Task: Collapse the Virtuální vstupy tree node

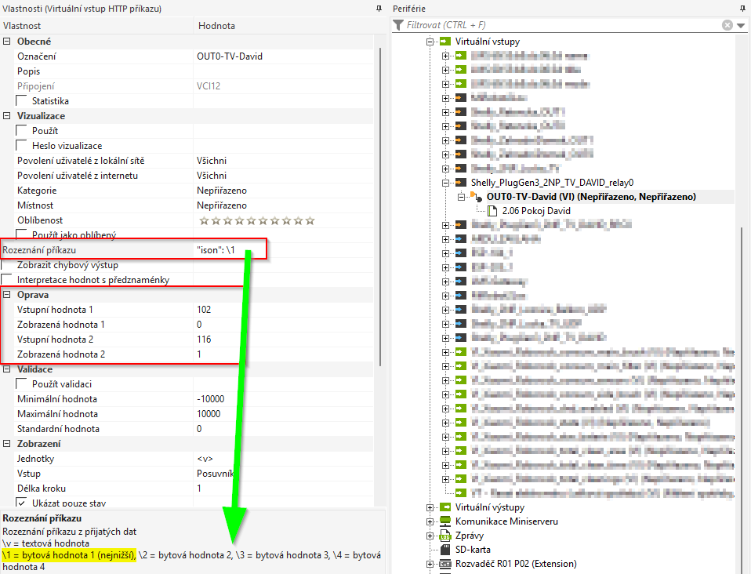Action: [430, 41]
